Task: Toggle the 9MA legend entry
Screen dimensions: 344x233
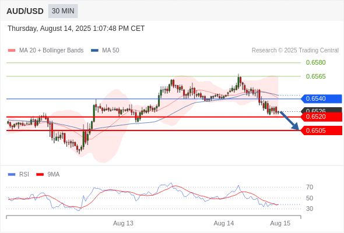Action: pos(48,175)
